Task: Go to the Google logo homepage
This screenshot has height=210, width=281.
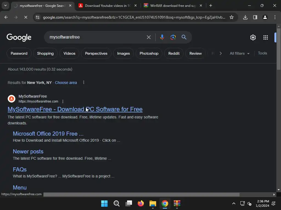Action: coord(19,37)
